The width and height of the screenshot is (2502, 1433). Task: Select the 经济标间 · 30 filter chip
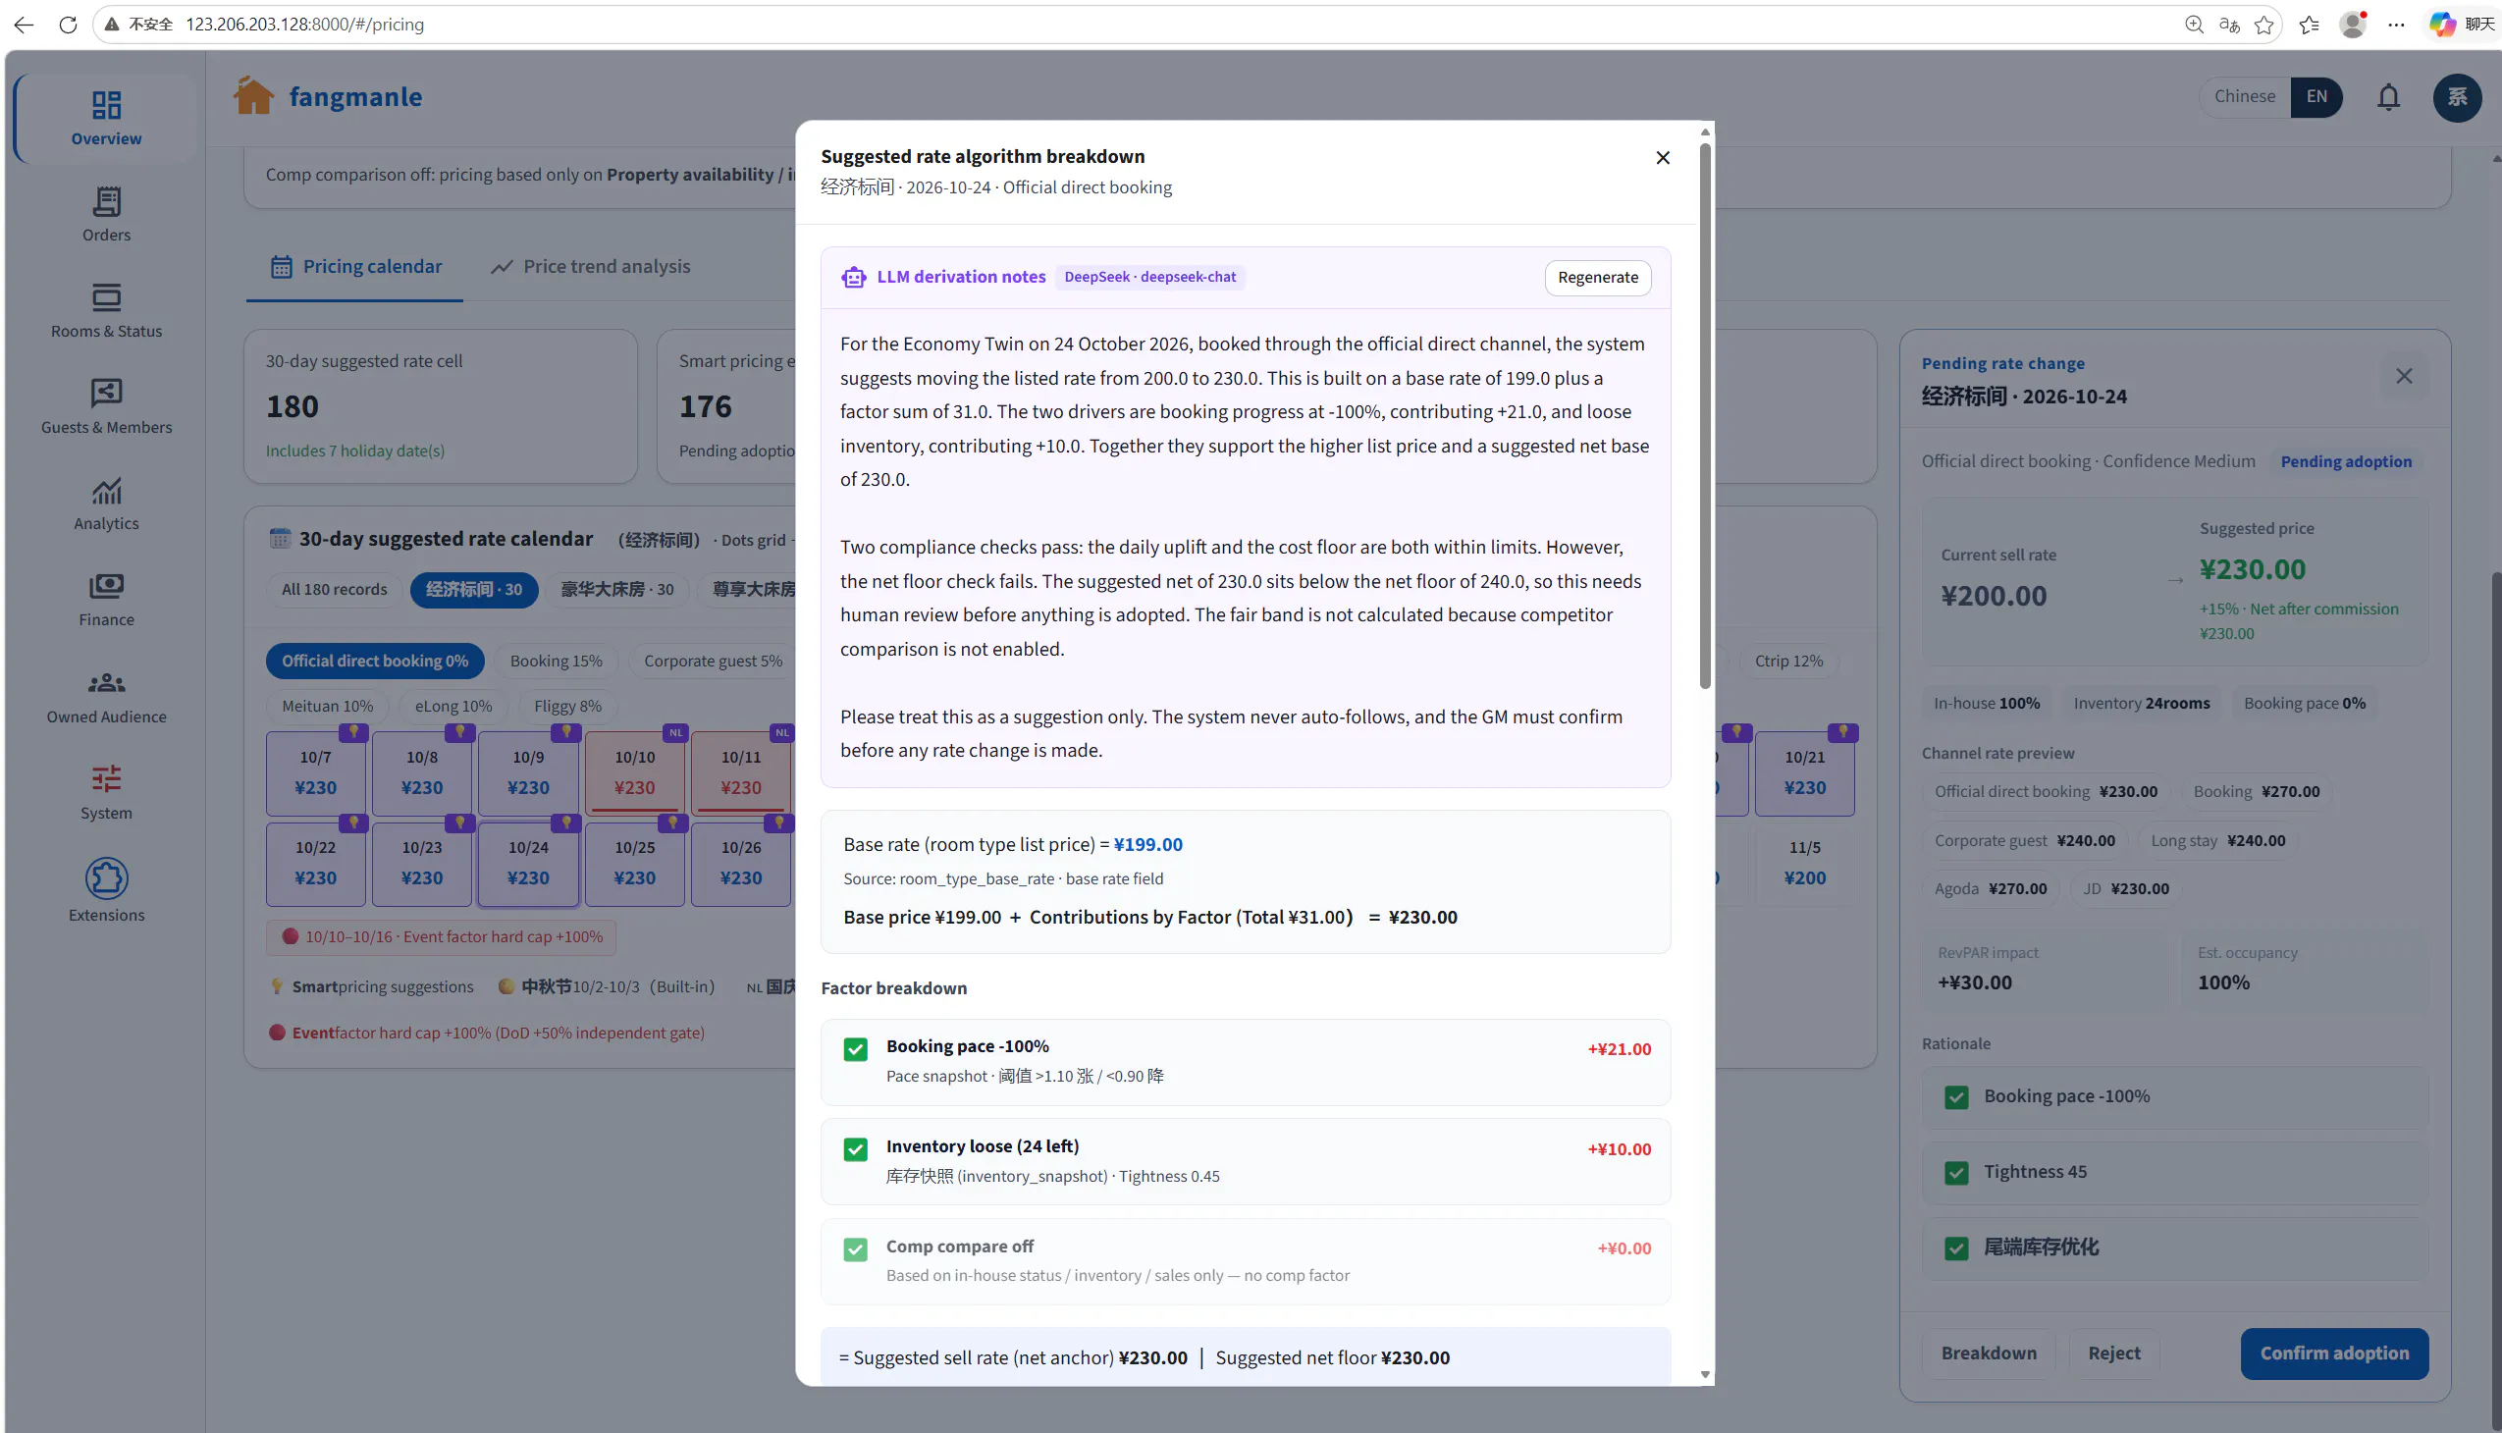[473, 590]
